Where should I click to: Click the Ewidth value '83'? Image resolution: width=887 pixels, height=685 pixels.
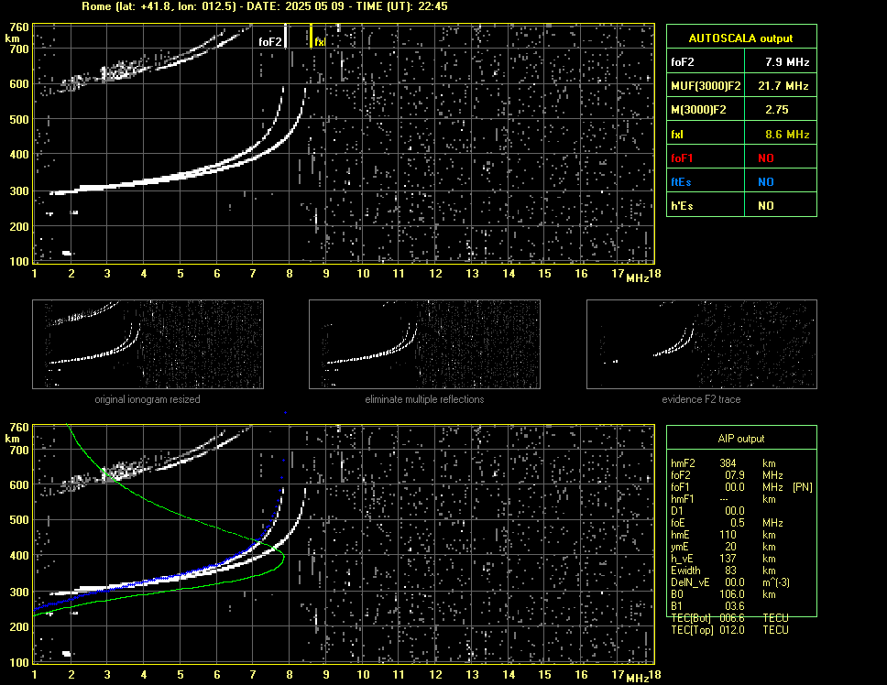point(731,571)
